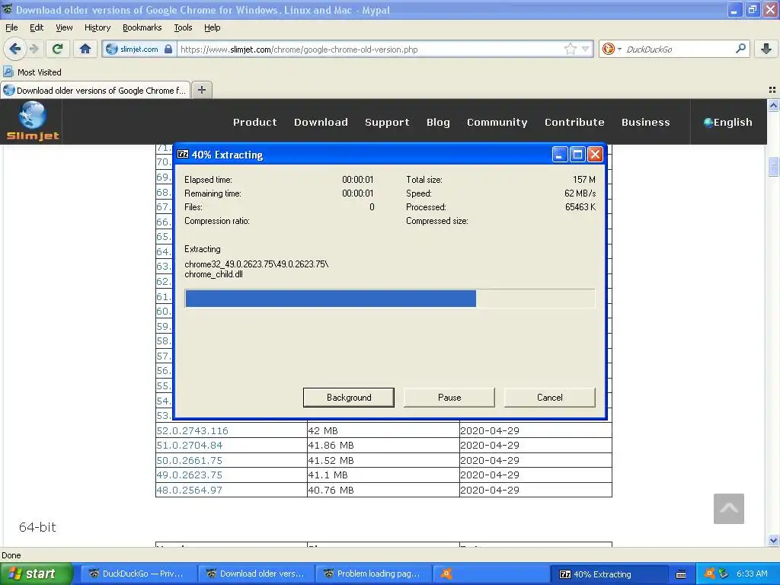The image size is (780, 585).
Task: Bookmark this page with the star icon
Action: [x=570, y=49]
